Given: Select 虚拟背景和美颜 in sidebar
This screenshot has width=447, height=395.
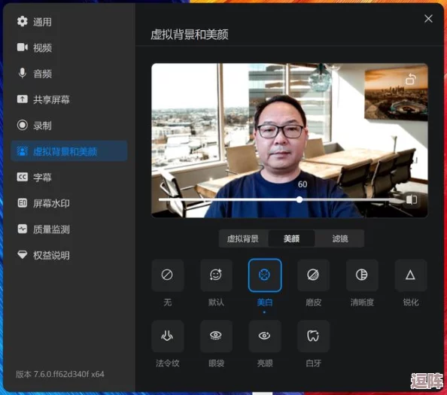Looking at the screenshot, I should (69, 151).
